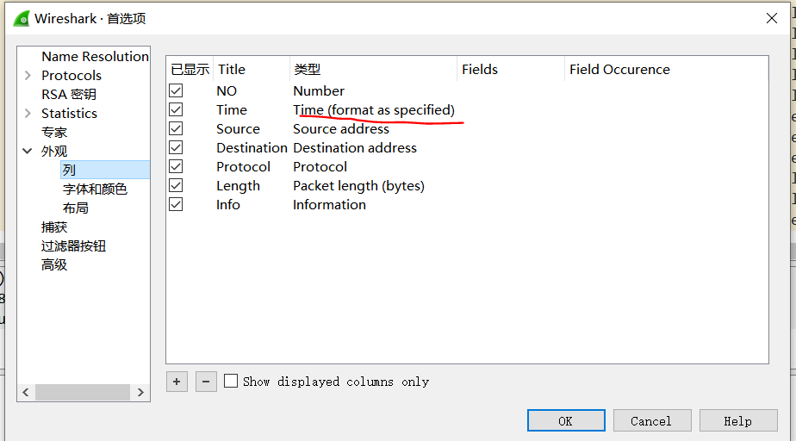Toggle the Info column checkbox

click(176, 204)
